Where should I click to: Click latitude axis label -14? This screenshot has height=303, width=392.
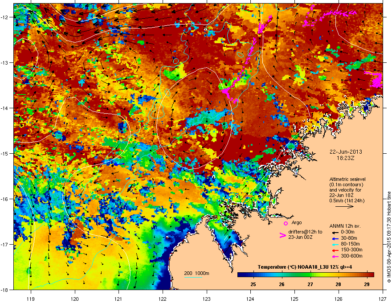coord(5,108)
